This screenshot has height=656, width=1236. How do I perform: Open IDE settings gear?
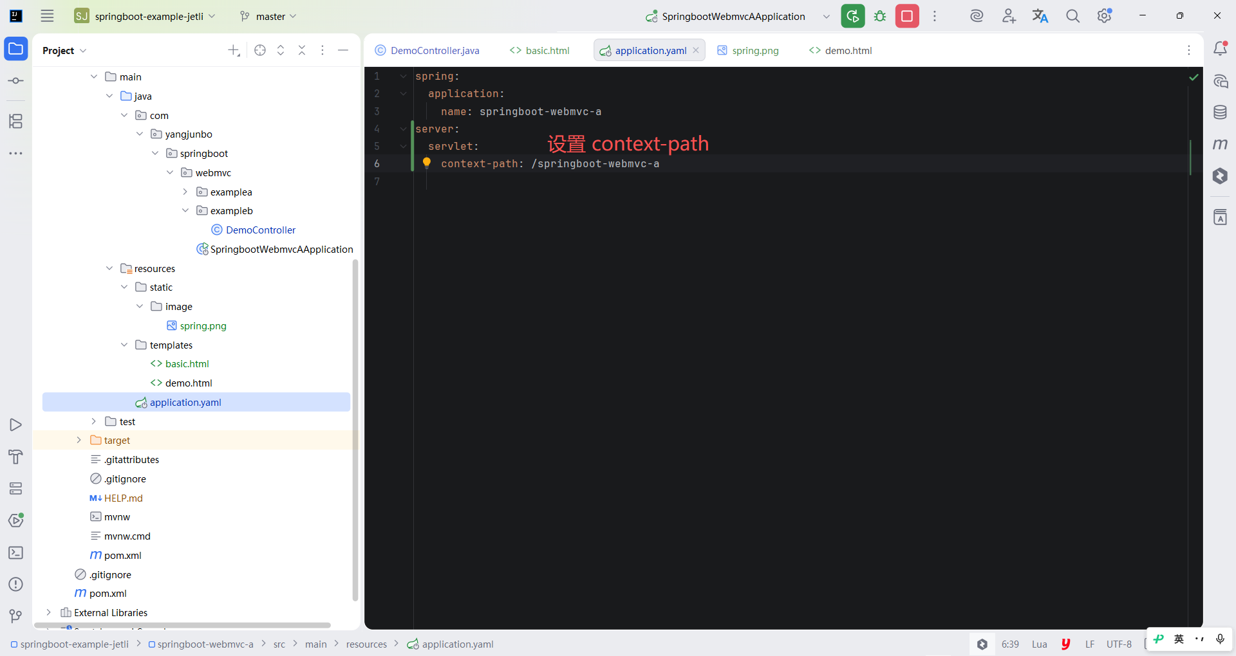click(x=1105, y=16)
